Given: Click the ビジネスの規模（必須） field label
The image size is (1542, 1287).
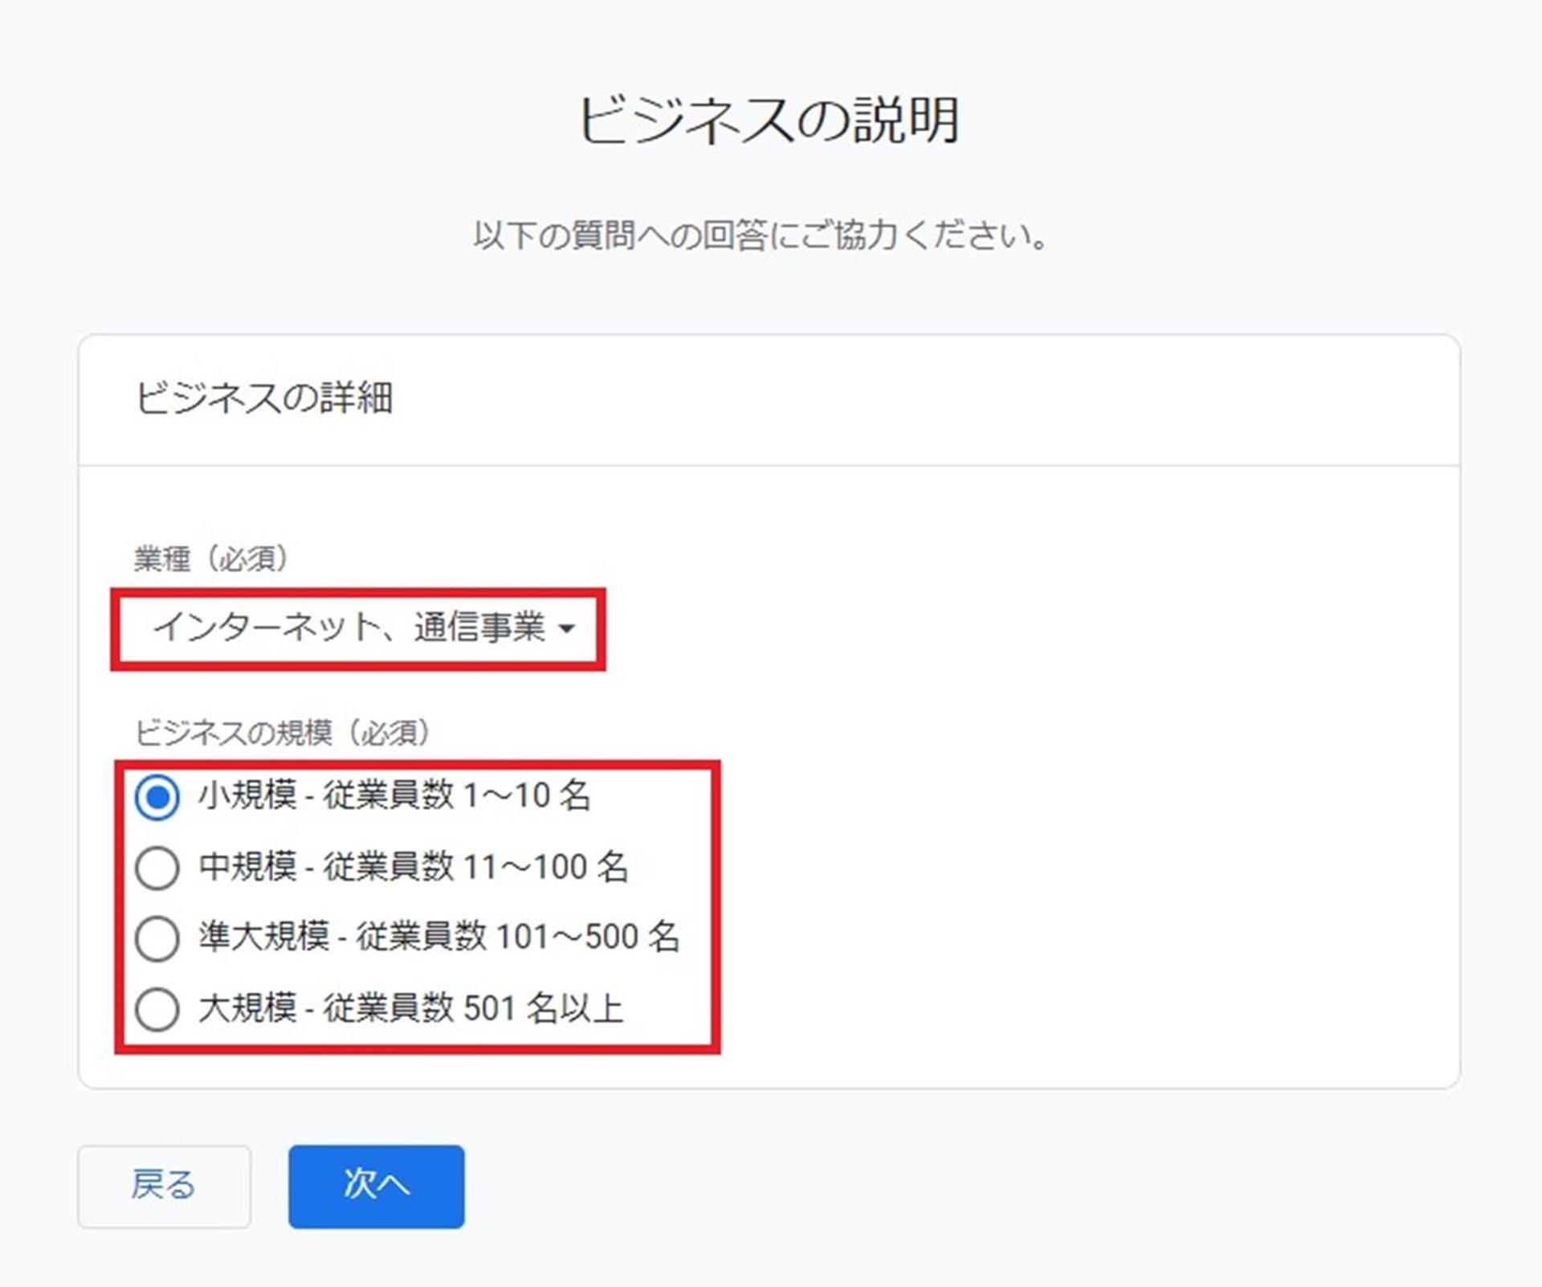Looking at the screenshot, I should [x=282, y=733].
